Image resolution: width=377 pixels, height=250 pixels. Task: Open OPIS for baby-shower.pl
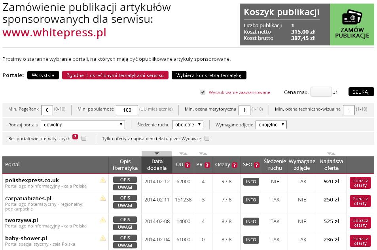125,238
